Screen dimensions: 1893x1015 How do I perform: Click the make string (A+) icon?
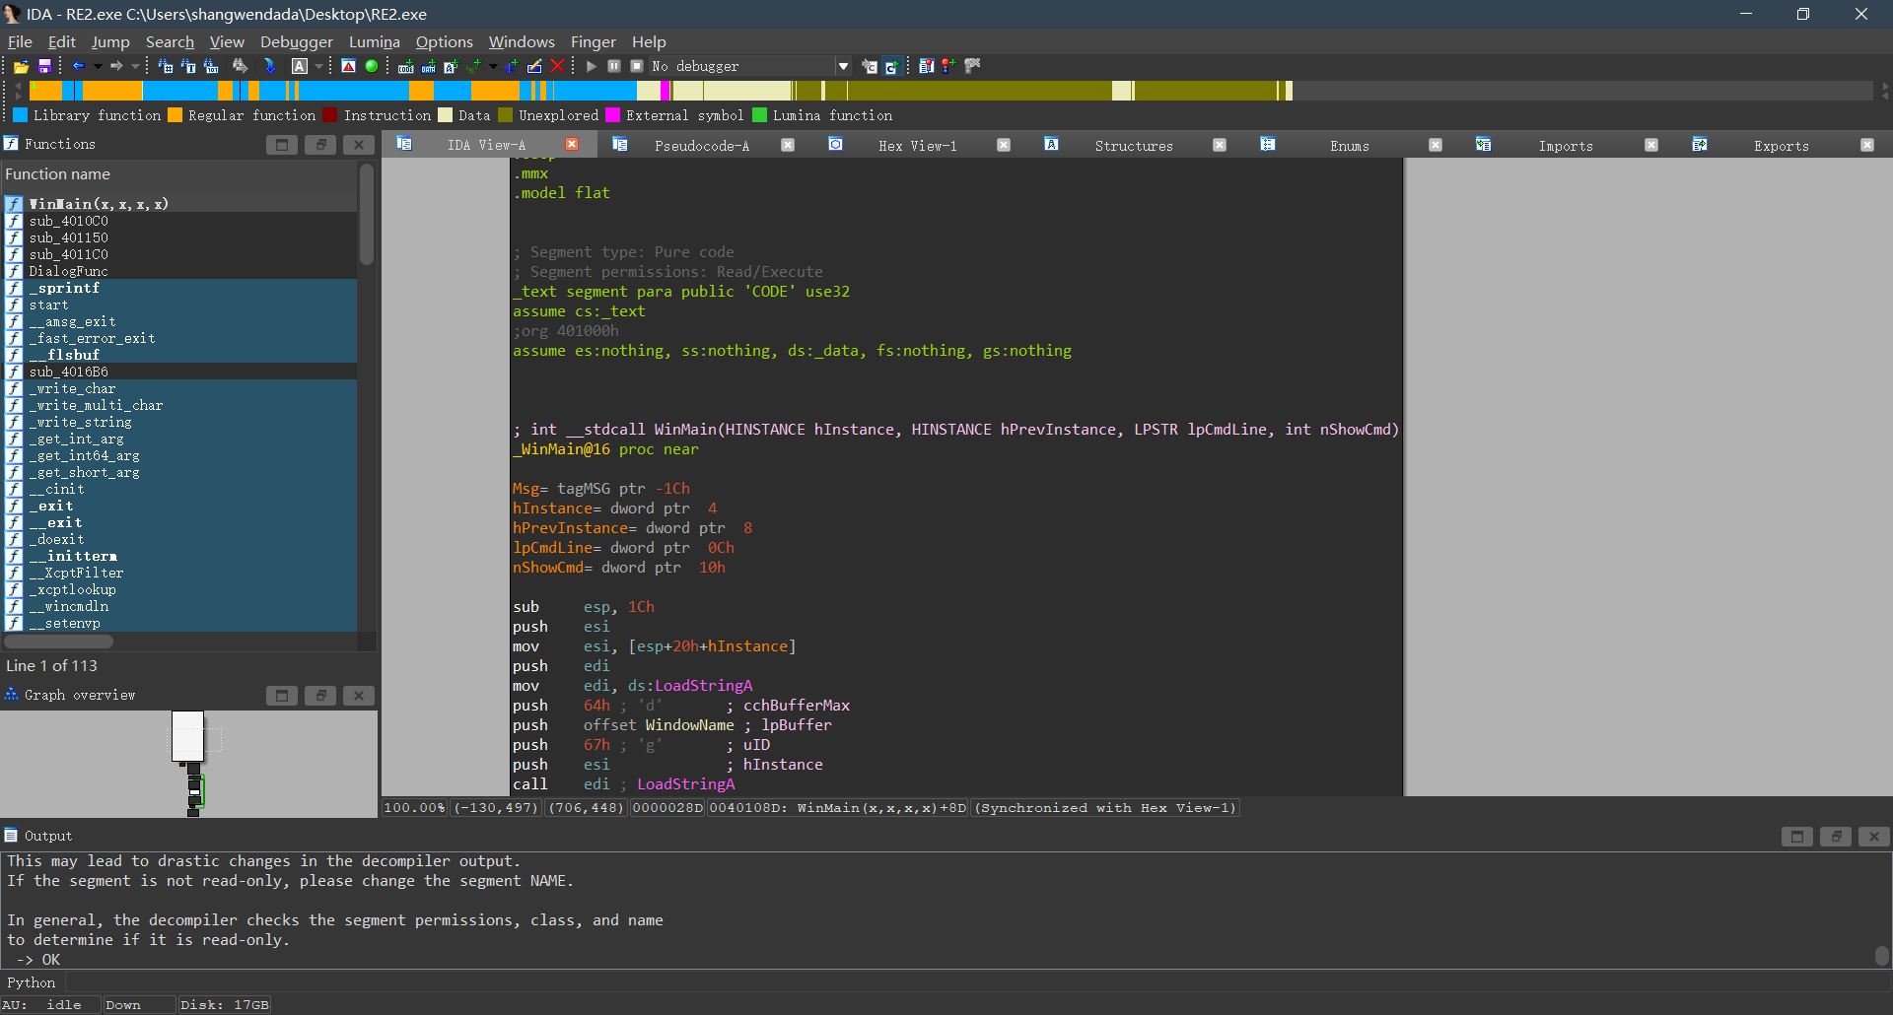click(x=451, y=66)
